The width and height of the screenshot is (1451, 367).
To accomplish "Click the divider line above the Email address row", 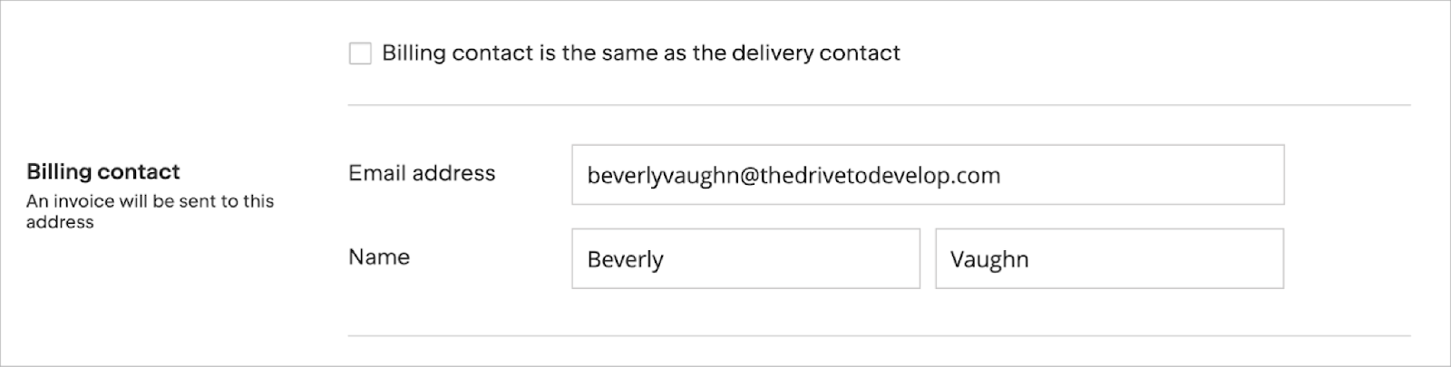I will pos(878,105).
